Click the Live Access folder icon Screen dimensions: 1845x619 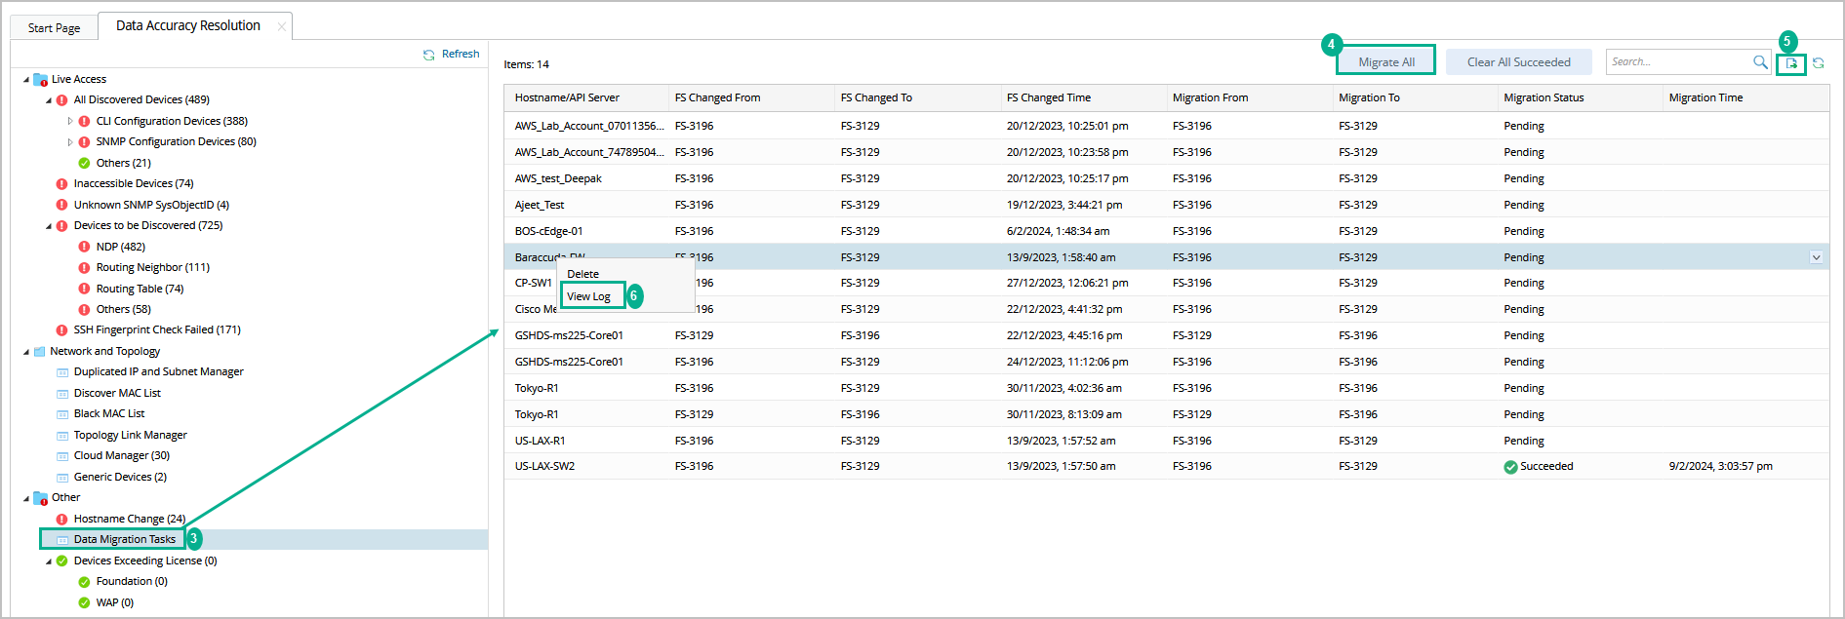point(40,79)
